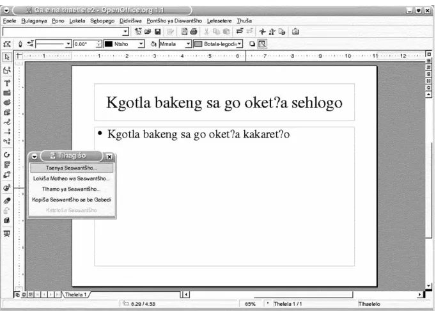Select the Lines and Arrows tool
The width and height of the screenshot is (436, 311).
7,132
